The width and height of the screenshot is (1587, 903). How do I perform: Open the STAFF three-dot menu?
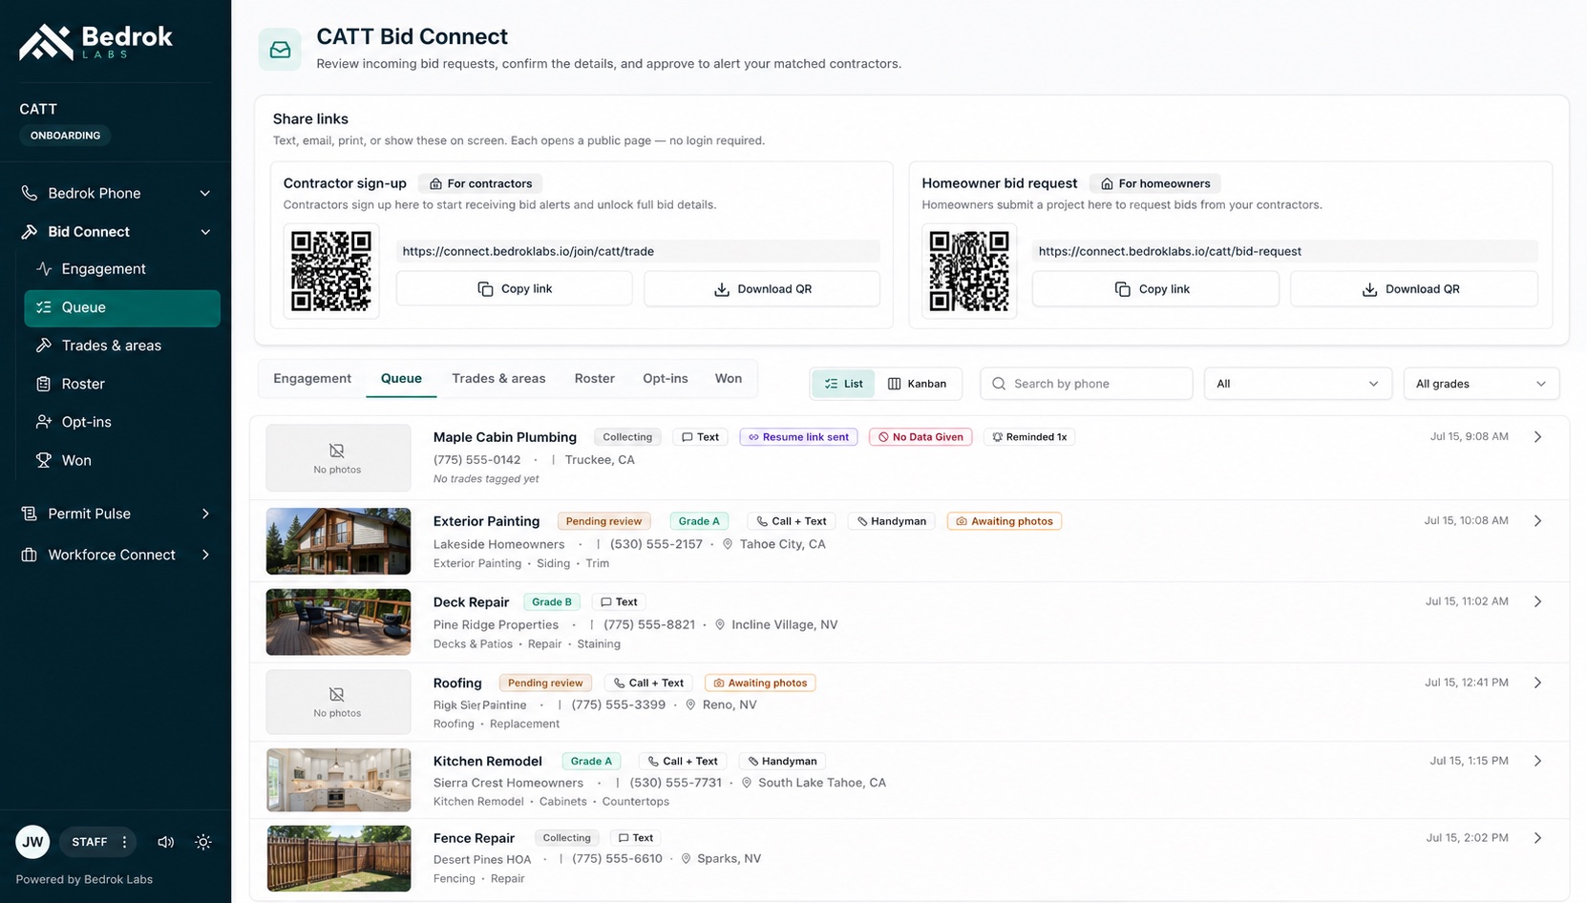click(x=124, y=842)
